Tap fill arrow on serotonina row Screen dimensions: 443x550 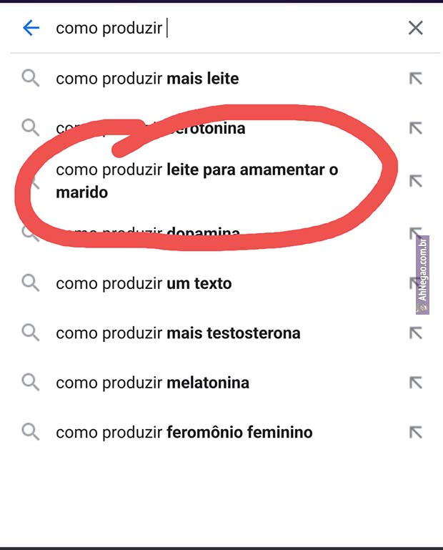pyautogui.click(x=415, y=129)
